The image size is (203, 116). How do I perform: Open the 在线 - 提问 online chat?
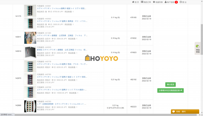pos(185,111)
